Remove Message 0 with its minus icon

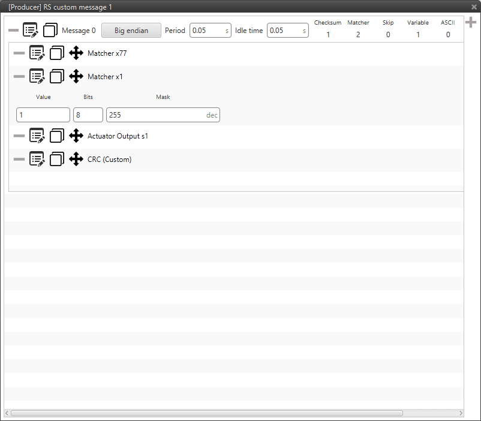[x=13, y=30]
